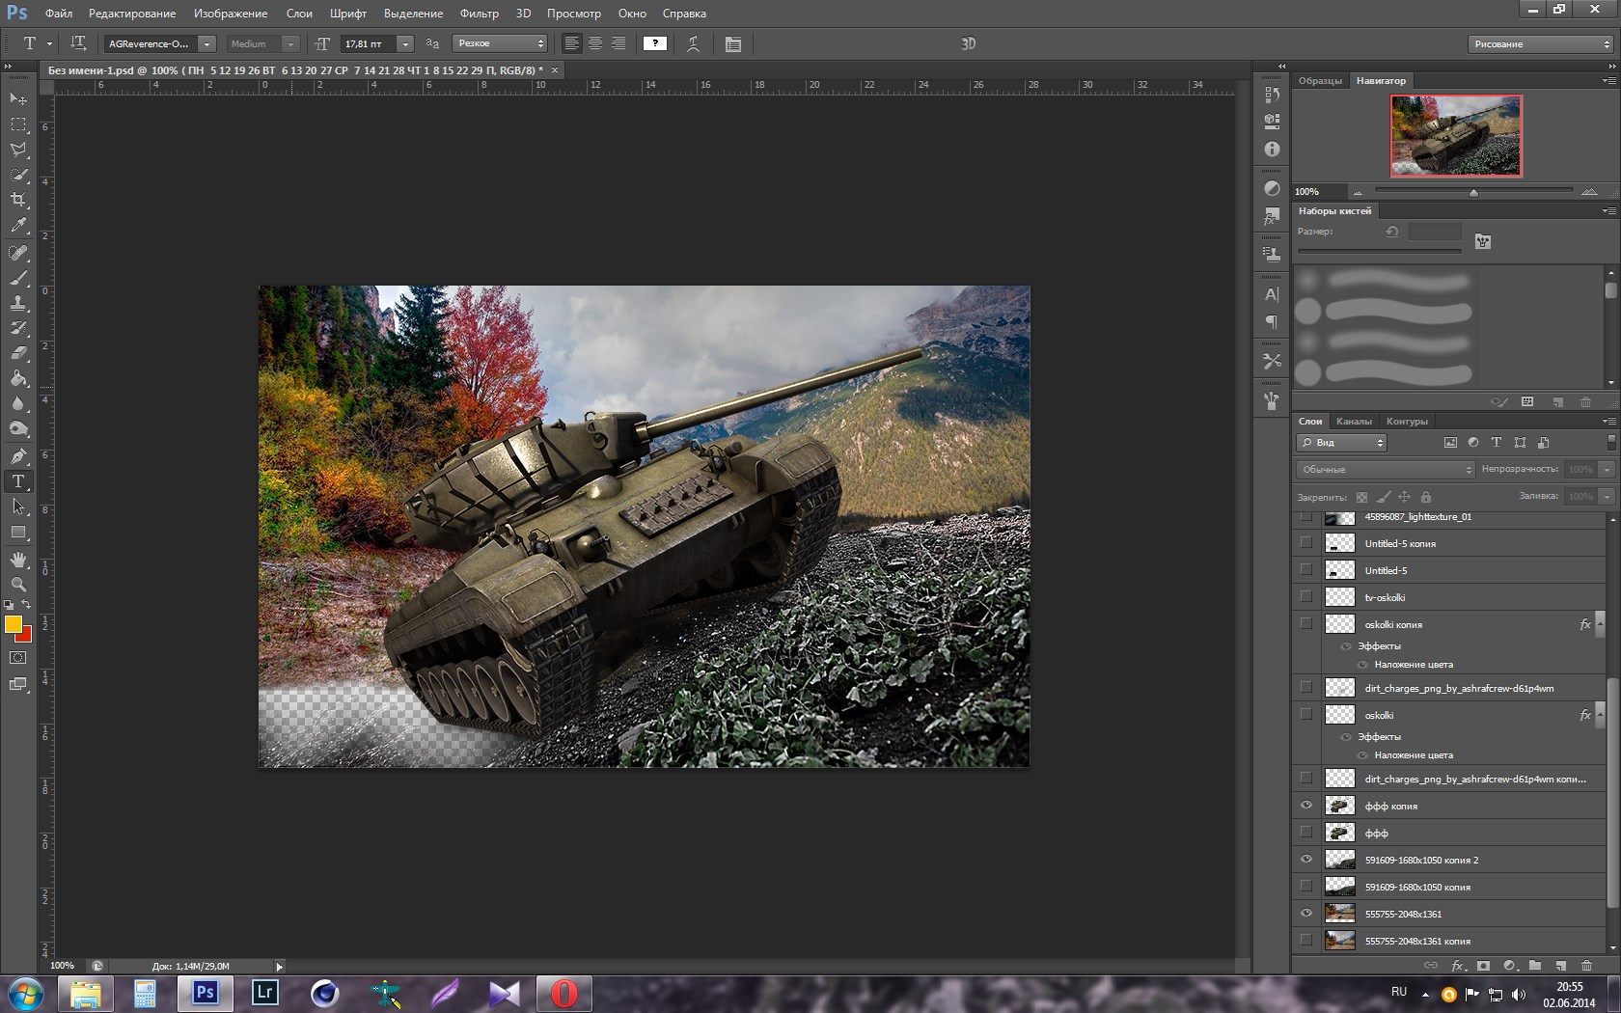1621x1013 pixels.
Task: Open the font family dropdown
Action: point(206,43)
